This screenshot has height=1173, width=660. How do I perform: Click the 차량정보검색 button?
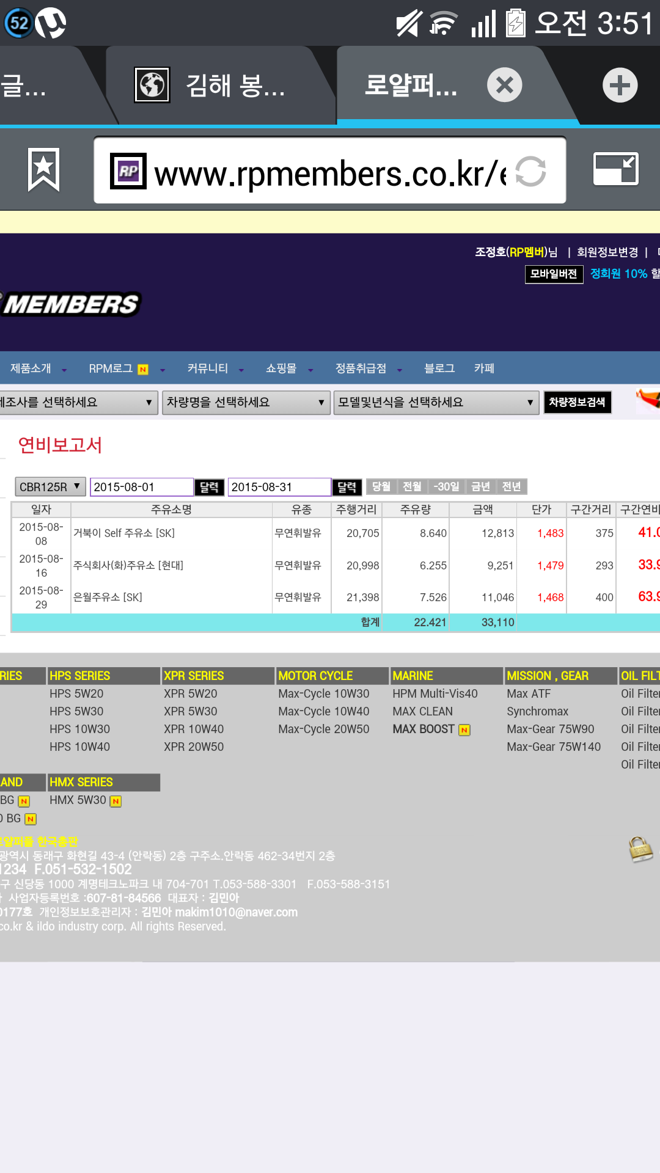577,402
